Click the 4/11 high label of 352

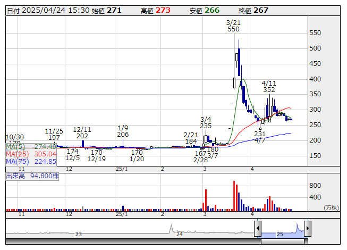(x=269, y=87)
